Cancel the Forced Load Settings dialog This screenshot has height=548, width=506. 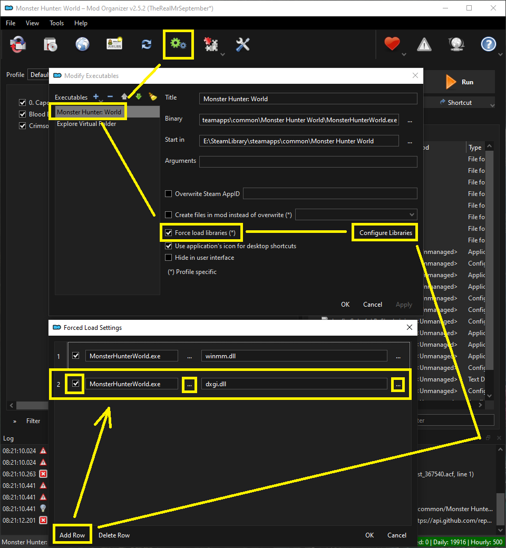(x=397, y=535)
